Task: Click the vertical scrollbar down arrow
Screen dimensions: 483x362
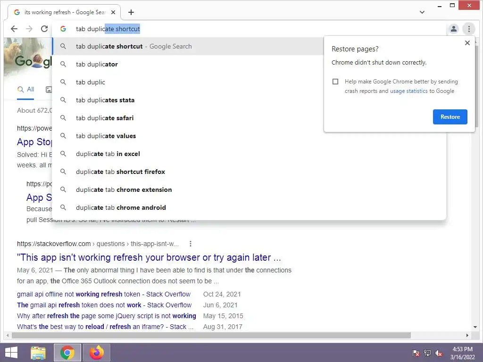Action: pyautogui.click(x=475, y=327)
